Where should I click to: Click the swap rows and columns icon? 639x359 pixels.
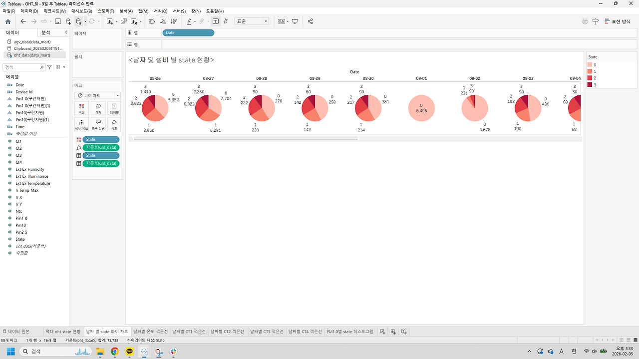click(x=152, y=21)
